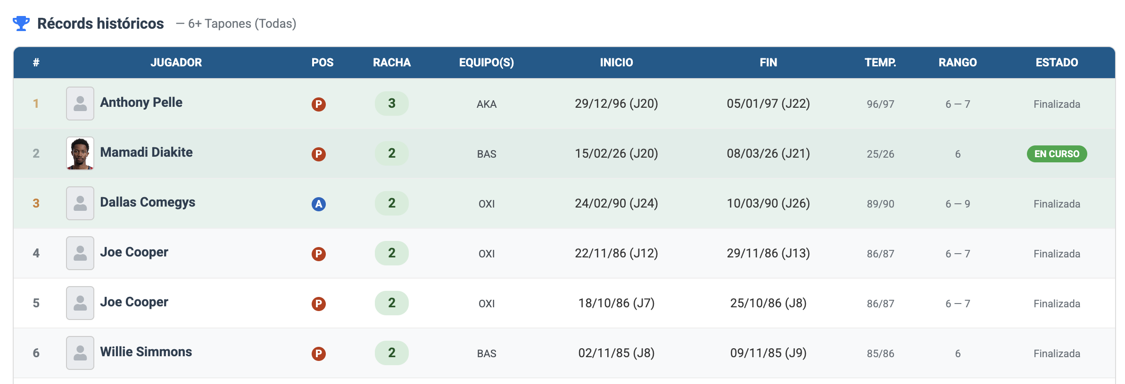The image size is (1125, 384).
Task: Open Anthony Pelle's player name link
Action: coord(141,103)
